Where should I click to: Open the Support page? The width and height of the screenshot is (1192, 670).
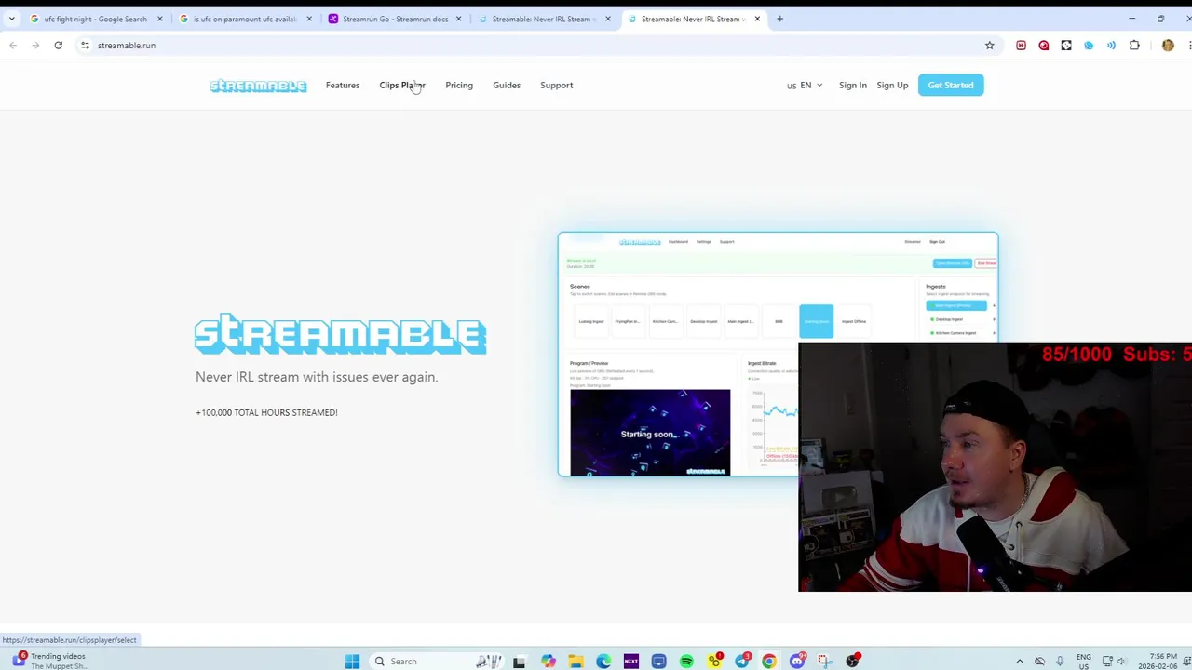coord(557,86)
